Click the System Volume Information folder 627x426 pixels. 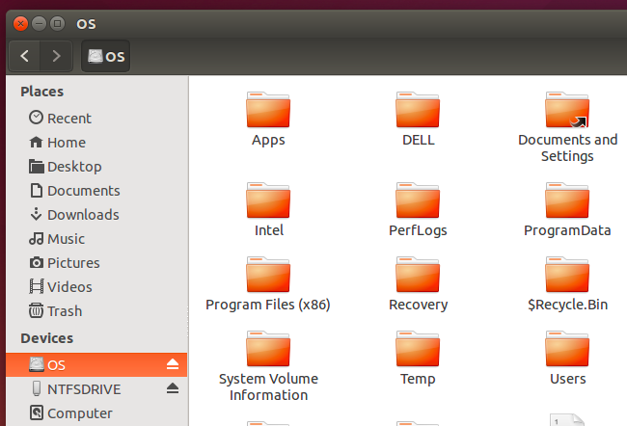(x=268, y=350)
